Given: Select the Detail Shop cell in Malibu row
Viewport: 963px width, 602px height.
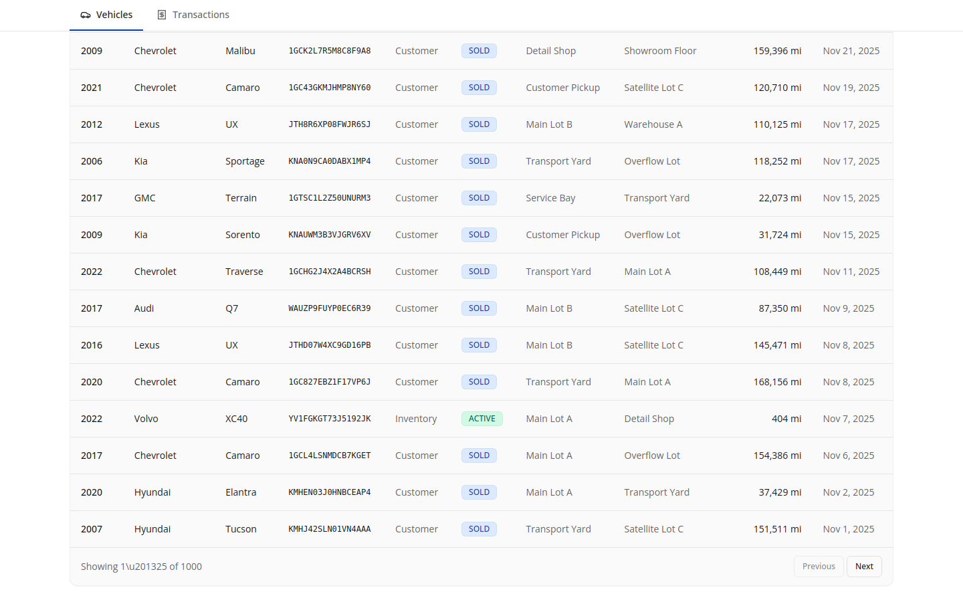Looking at the screenshot, I should (550, 51).
